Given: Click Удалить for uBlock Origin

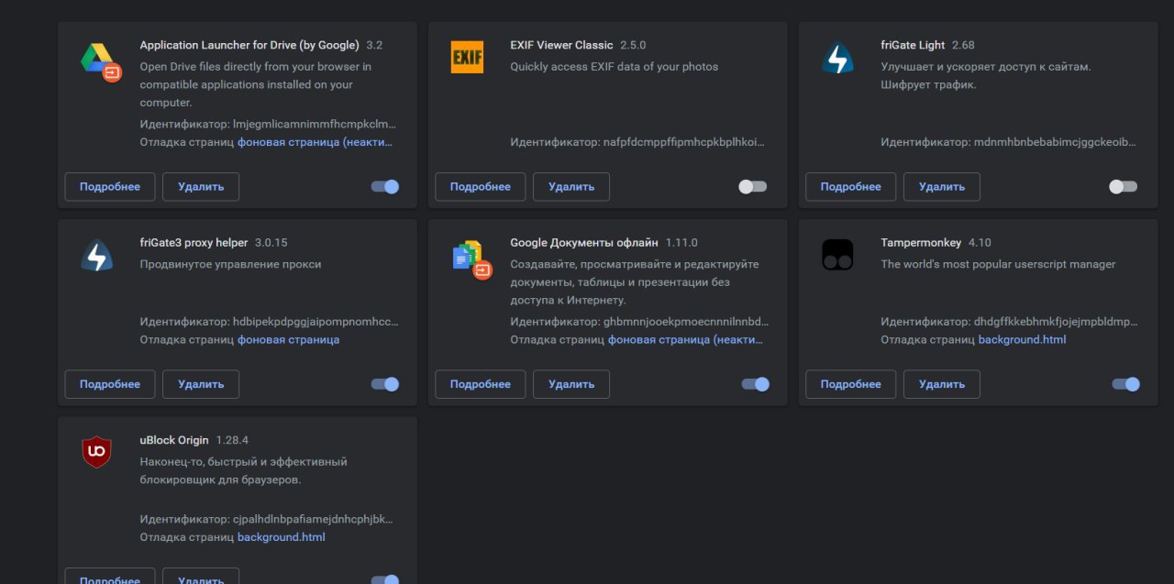Looking at the screenshot, I should pos(201,577).
